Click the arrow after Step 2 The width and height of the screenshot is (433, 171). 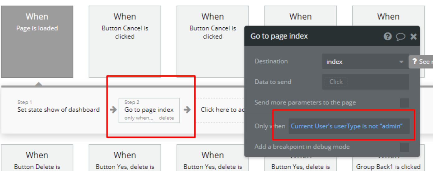[187, 110]
